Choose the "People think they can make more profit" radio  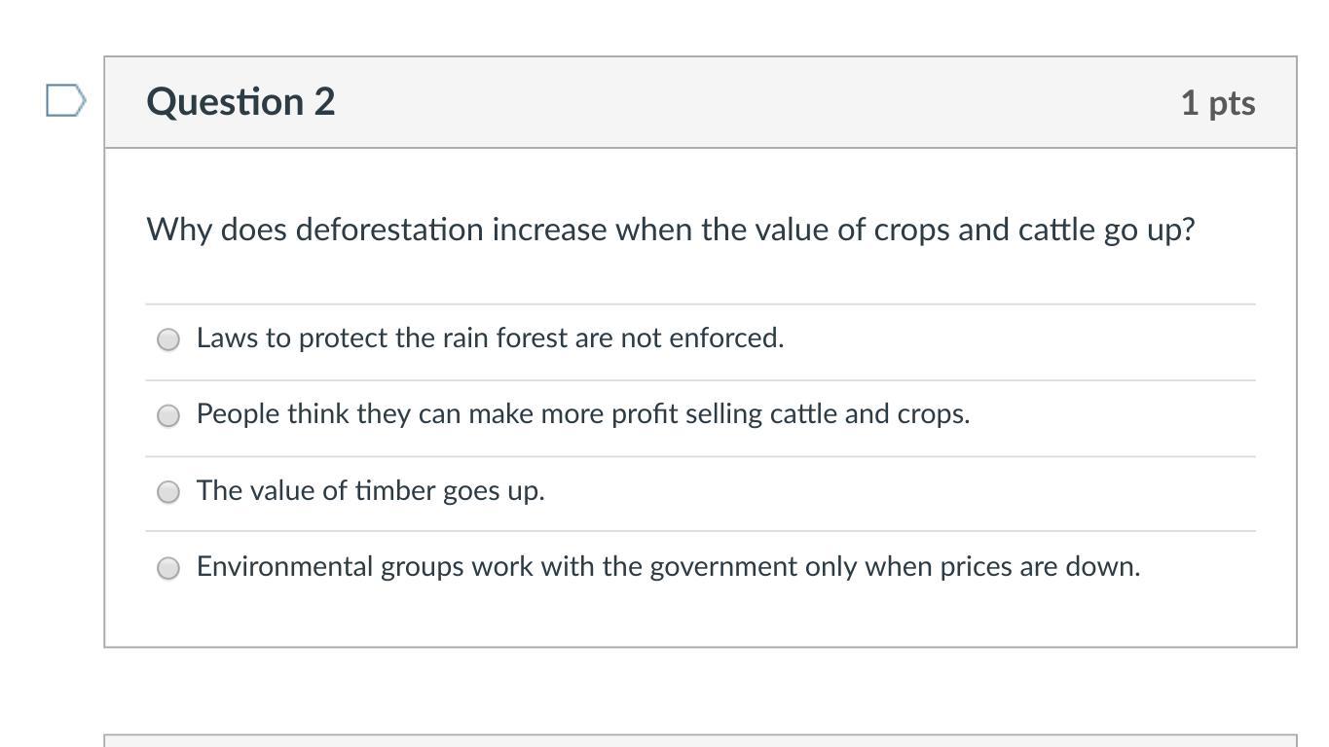tap(168, 415)
